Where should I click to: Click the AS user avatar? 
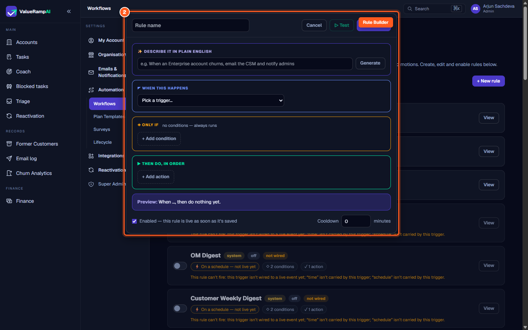coord(476,9)
